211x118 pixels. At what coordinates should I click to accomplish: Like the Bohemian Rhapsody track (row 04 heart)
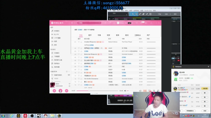79,54
